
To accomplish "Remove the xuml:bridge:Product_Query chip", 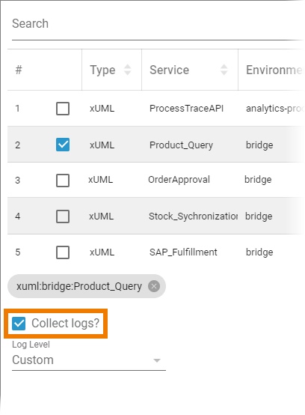I will [x=154, y=286].
